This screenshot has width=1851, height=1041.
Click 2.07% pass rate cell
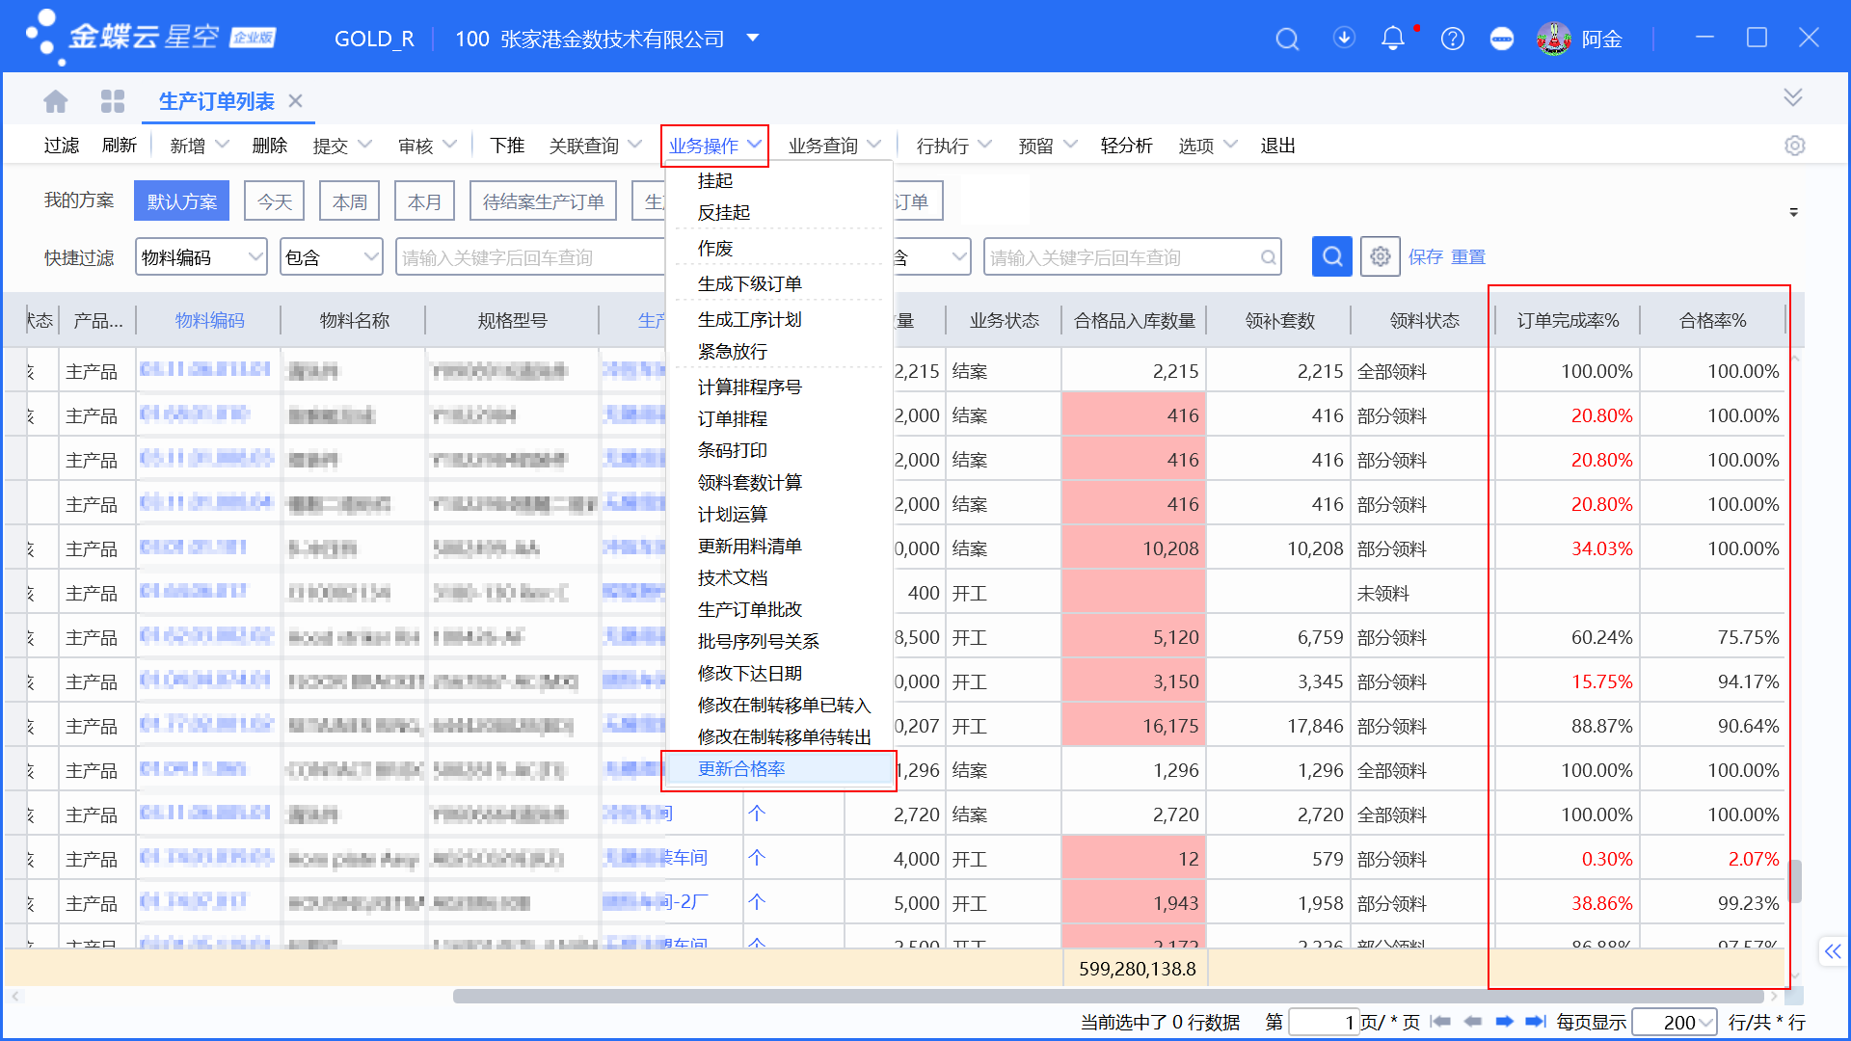point(1712,859)
